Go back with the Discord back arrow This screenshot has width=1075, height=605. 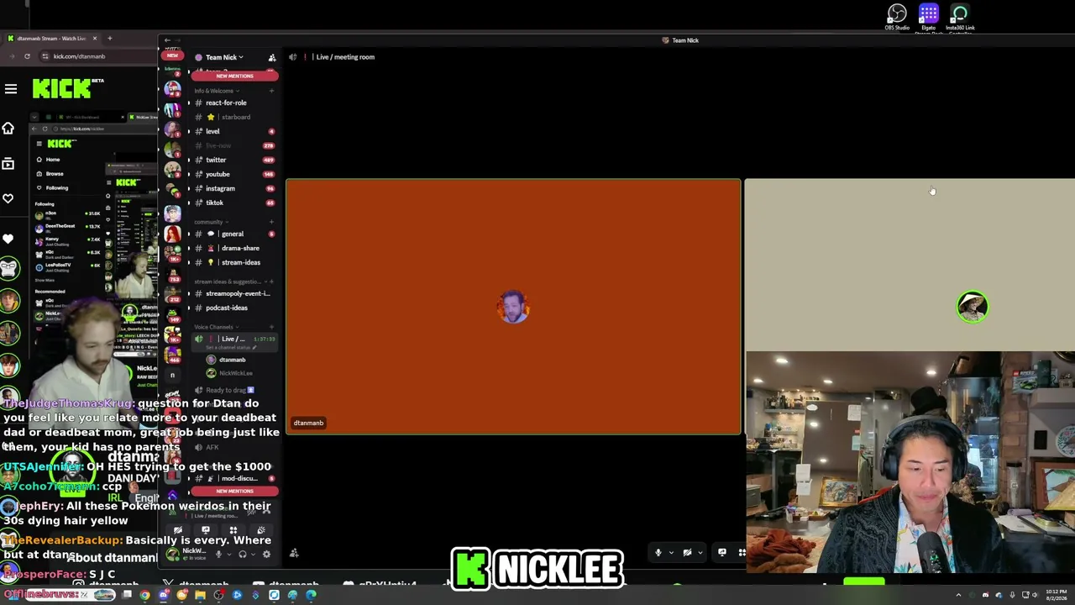pos(167,40)
